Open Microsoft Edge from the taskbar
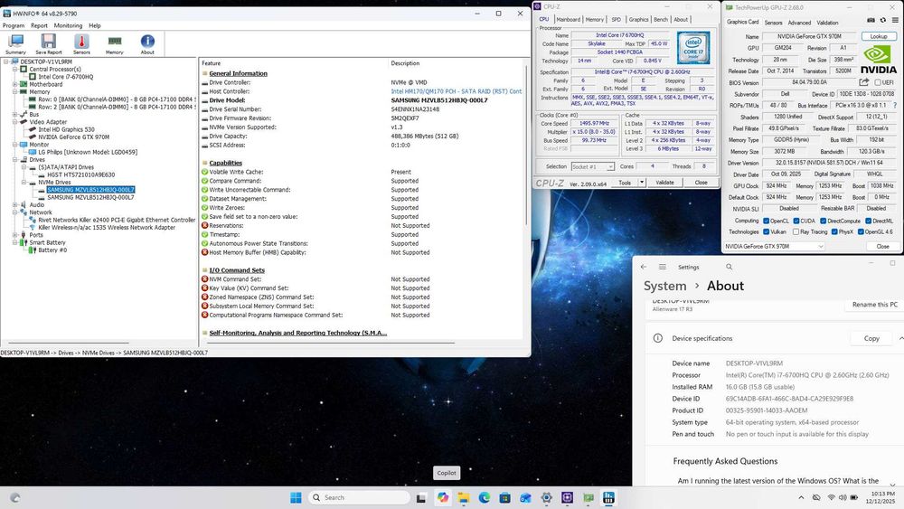904x509 pixels. [485, 497]
